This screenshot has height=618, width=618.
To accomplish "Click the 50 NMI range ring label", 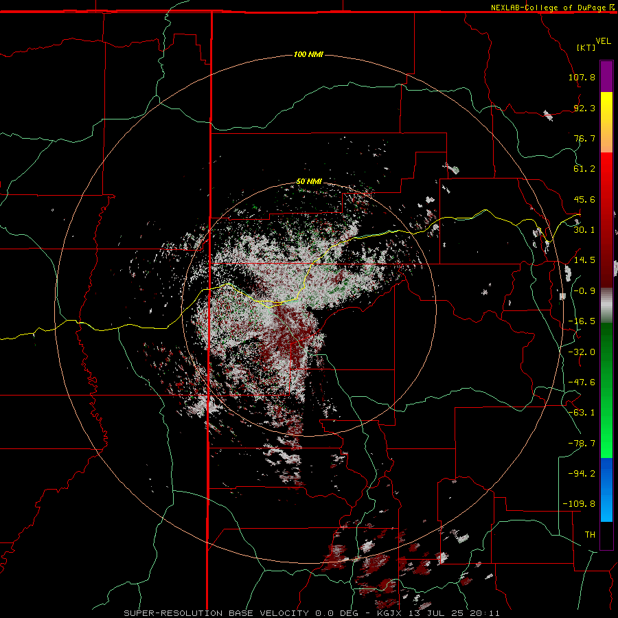I will tap(309, 181).
